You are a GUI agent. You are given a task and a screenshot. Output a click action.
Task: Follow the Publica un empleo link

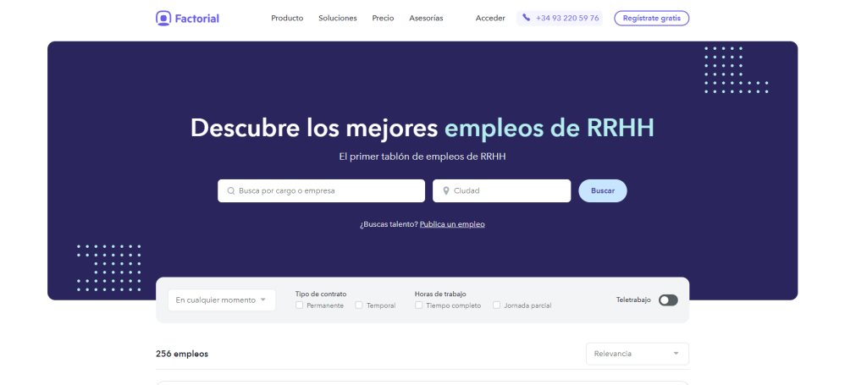click(x=452, y=224)
